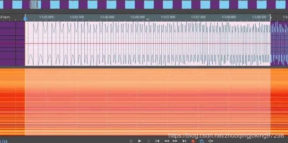288x143 pixels.
Task: Click the Pause button in transport
Action: point(149,141)
